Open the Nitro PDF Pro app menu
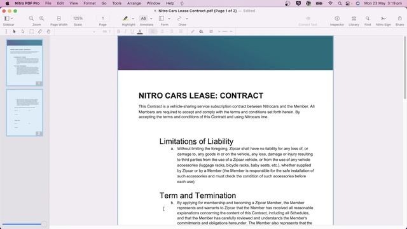Screen dimensions: 407x229 pyautogui.click(x=27, y=3)
